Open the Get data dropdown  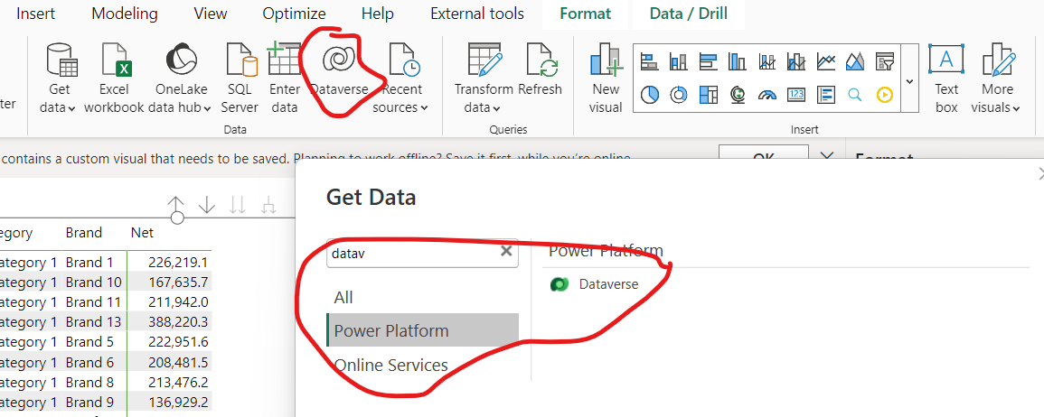pos(58,78)
